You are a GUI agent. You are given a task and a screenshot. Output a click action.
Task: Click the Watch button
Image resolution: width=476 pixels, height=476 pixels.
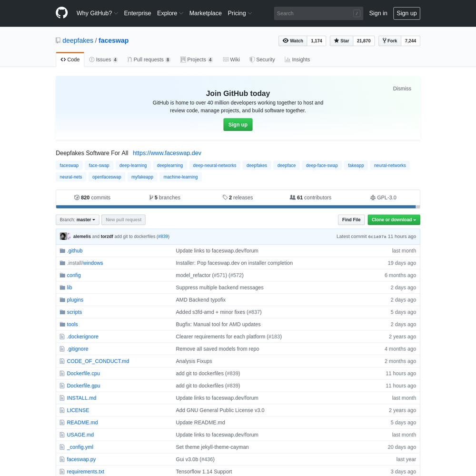[x=293, y=40]
